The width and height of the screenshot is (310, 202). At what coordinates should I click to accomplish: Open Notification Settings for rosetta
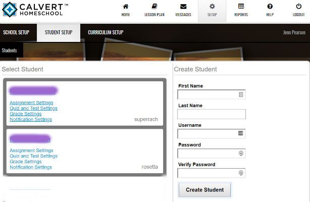pos(30,167)
